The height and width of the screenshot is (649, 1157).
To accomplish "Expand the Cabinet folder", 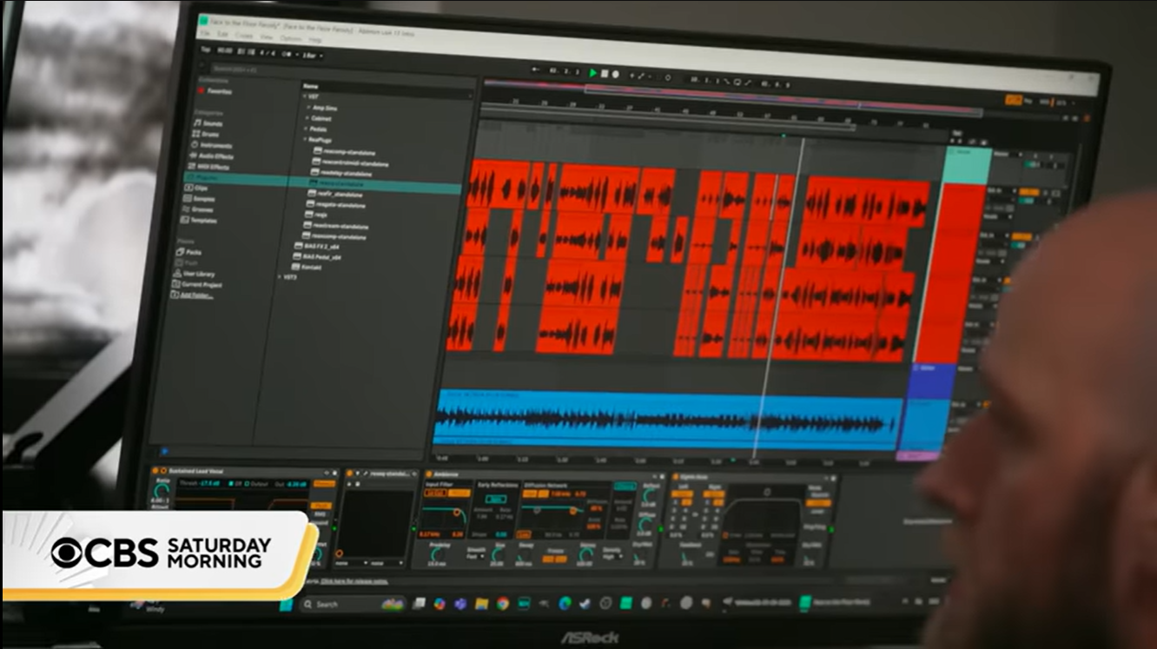I will 308,118.
